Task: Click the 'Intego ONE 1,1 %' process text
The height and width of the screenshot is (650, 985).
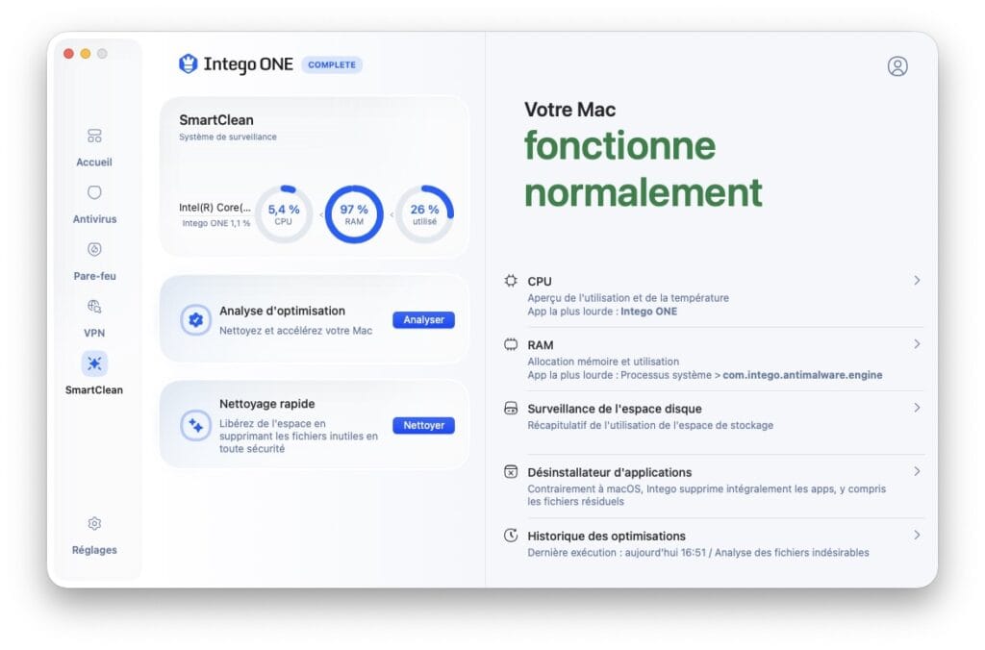Action: click(216, 223)
